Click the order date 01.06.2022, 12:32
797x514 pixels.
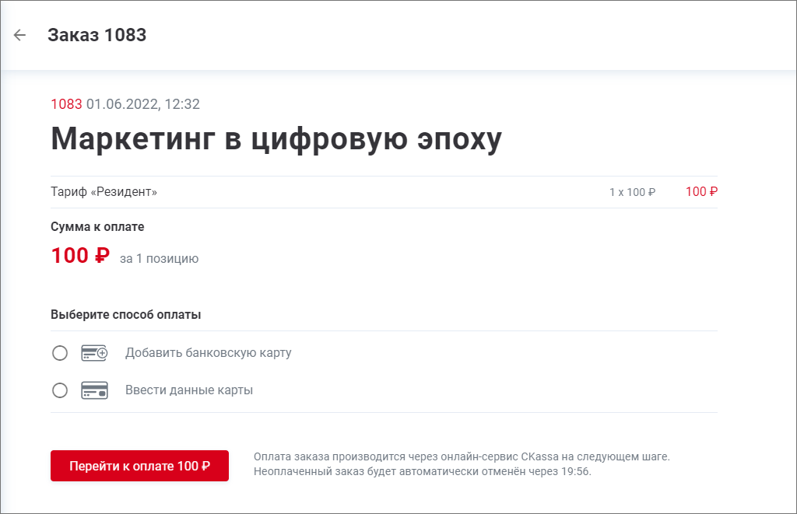[x=142, y=104]
